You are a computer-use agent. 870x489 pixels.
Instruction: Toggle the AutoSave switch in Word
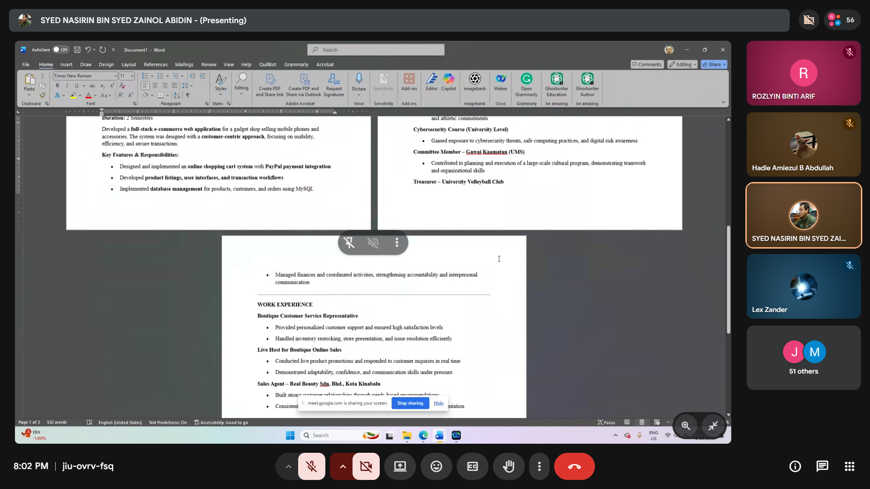61,50
